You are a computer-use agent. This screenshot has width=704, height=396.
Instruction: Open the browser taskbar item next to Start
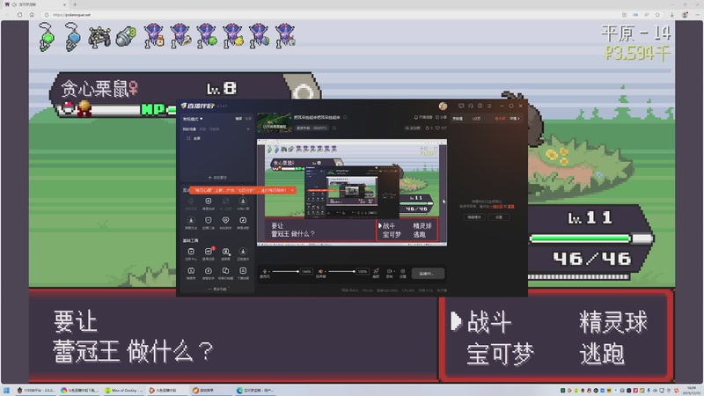coord(36,390)
